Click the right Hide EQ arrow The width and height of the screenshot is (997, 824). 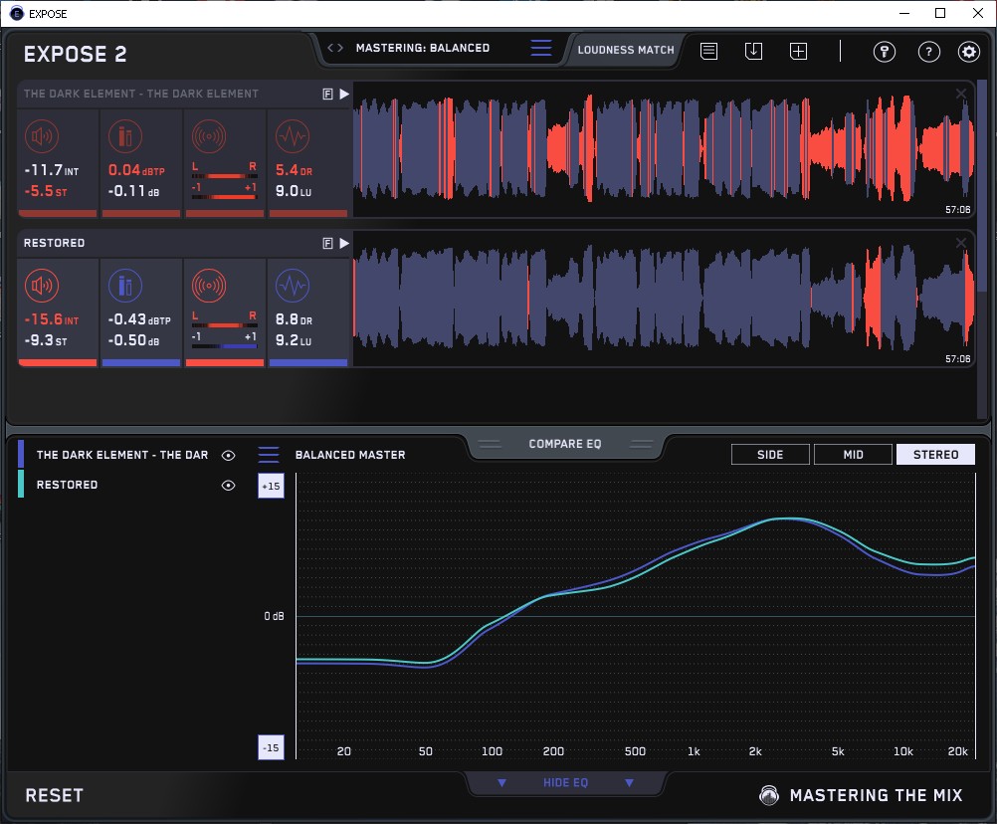point(629,782)
